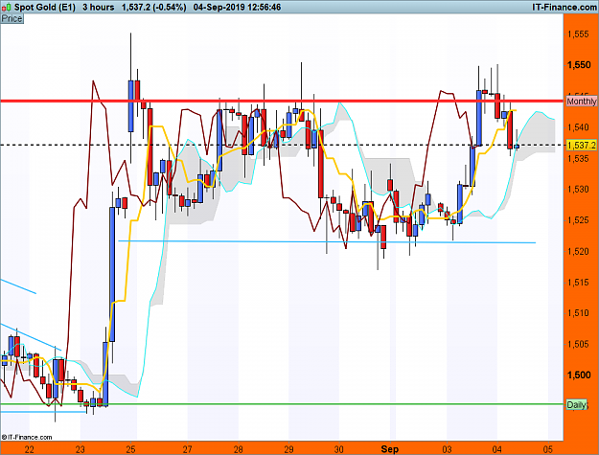This screenshot has width=599, height=455.
Task: Click the yellow current price tag 1,537.2
Action: [x=581, y=145]
